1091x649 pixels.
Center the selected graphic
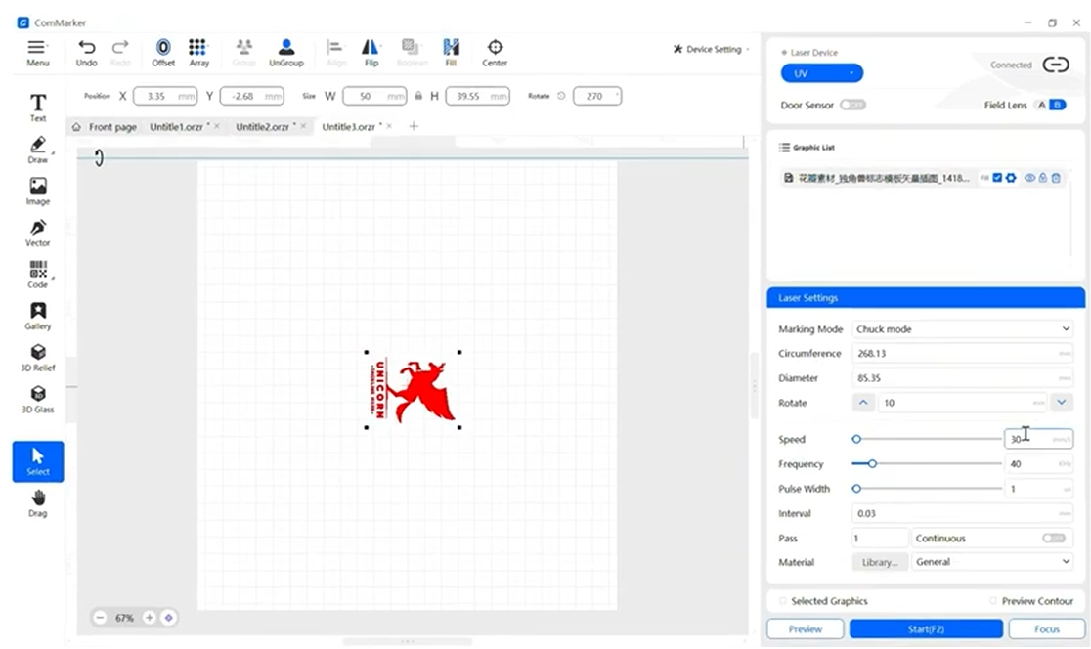pyautogui.click(x=495, y=52)
